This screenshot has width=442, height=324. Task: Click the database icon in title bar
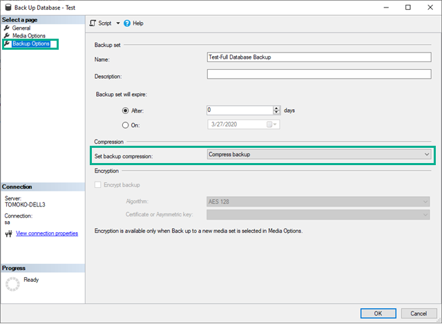tap(8, 8)
